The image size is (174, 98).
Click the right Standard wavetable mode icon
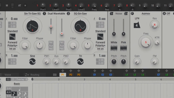click(100, 37)
